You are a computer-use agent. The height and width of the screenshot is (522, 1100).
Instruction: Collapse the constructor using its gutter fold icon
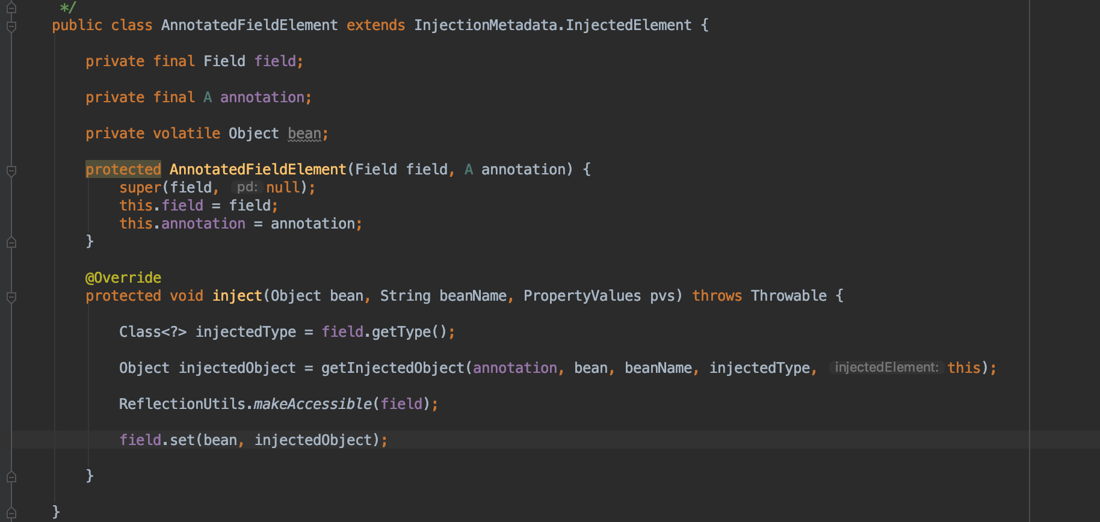[11, 171]
